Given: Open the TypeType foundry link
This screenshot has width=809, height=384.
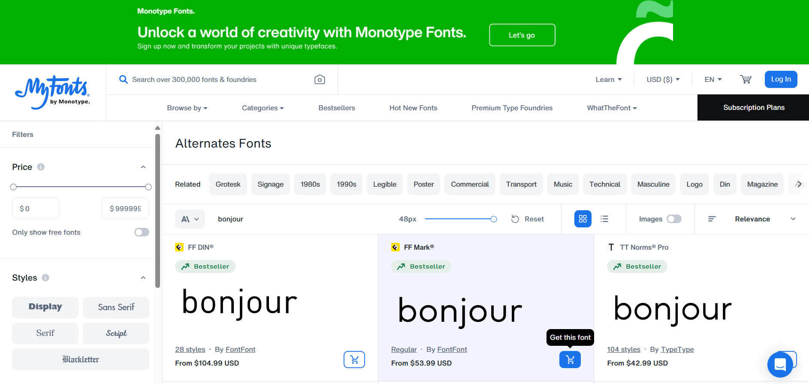Looking at the screenshot, I should click(677, 350).
